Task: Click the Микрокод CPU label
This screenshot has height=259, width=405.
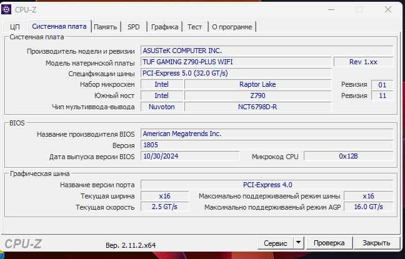Action: point(275,157)
